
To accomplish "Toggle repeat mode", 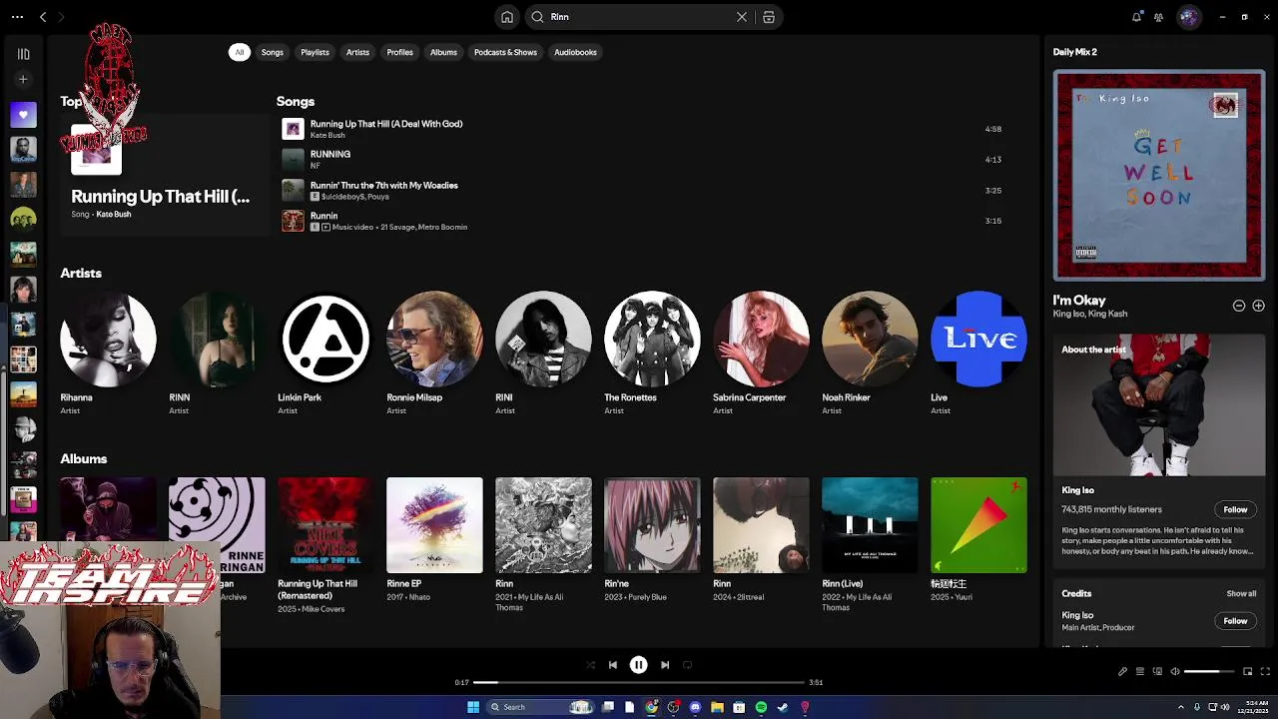I will pos(687,665).
